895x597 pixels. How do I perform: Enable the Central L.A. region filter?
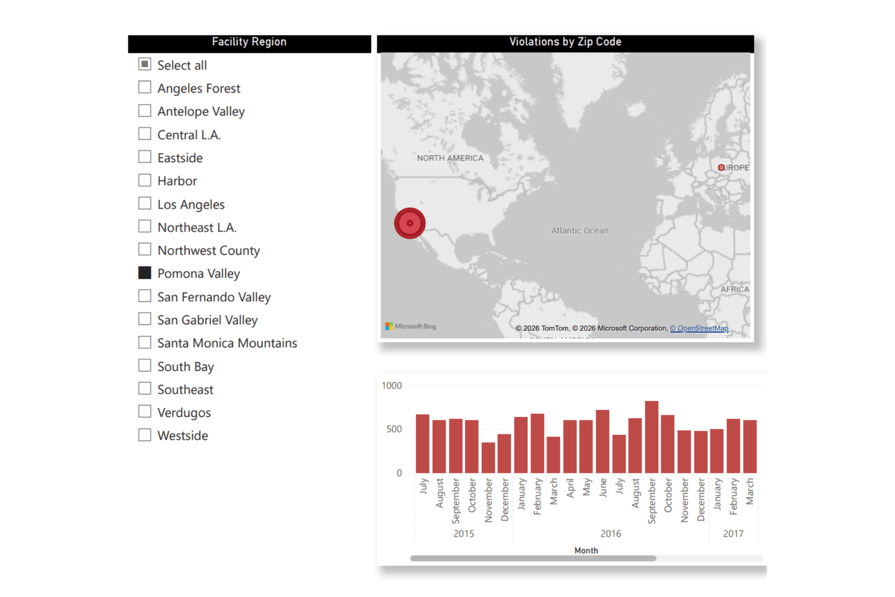(x=145, y=134)
